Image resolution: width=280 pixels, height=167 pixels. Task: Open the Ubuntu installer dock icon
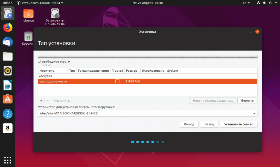(x=8, y=13)
